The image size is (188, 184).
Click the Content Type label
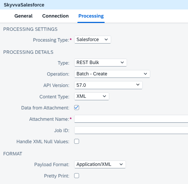tap(54, 97)
